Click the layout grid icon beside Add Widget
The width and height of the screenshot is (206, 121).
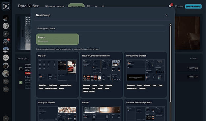88,6
